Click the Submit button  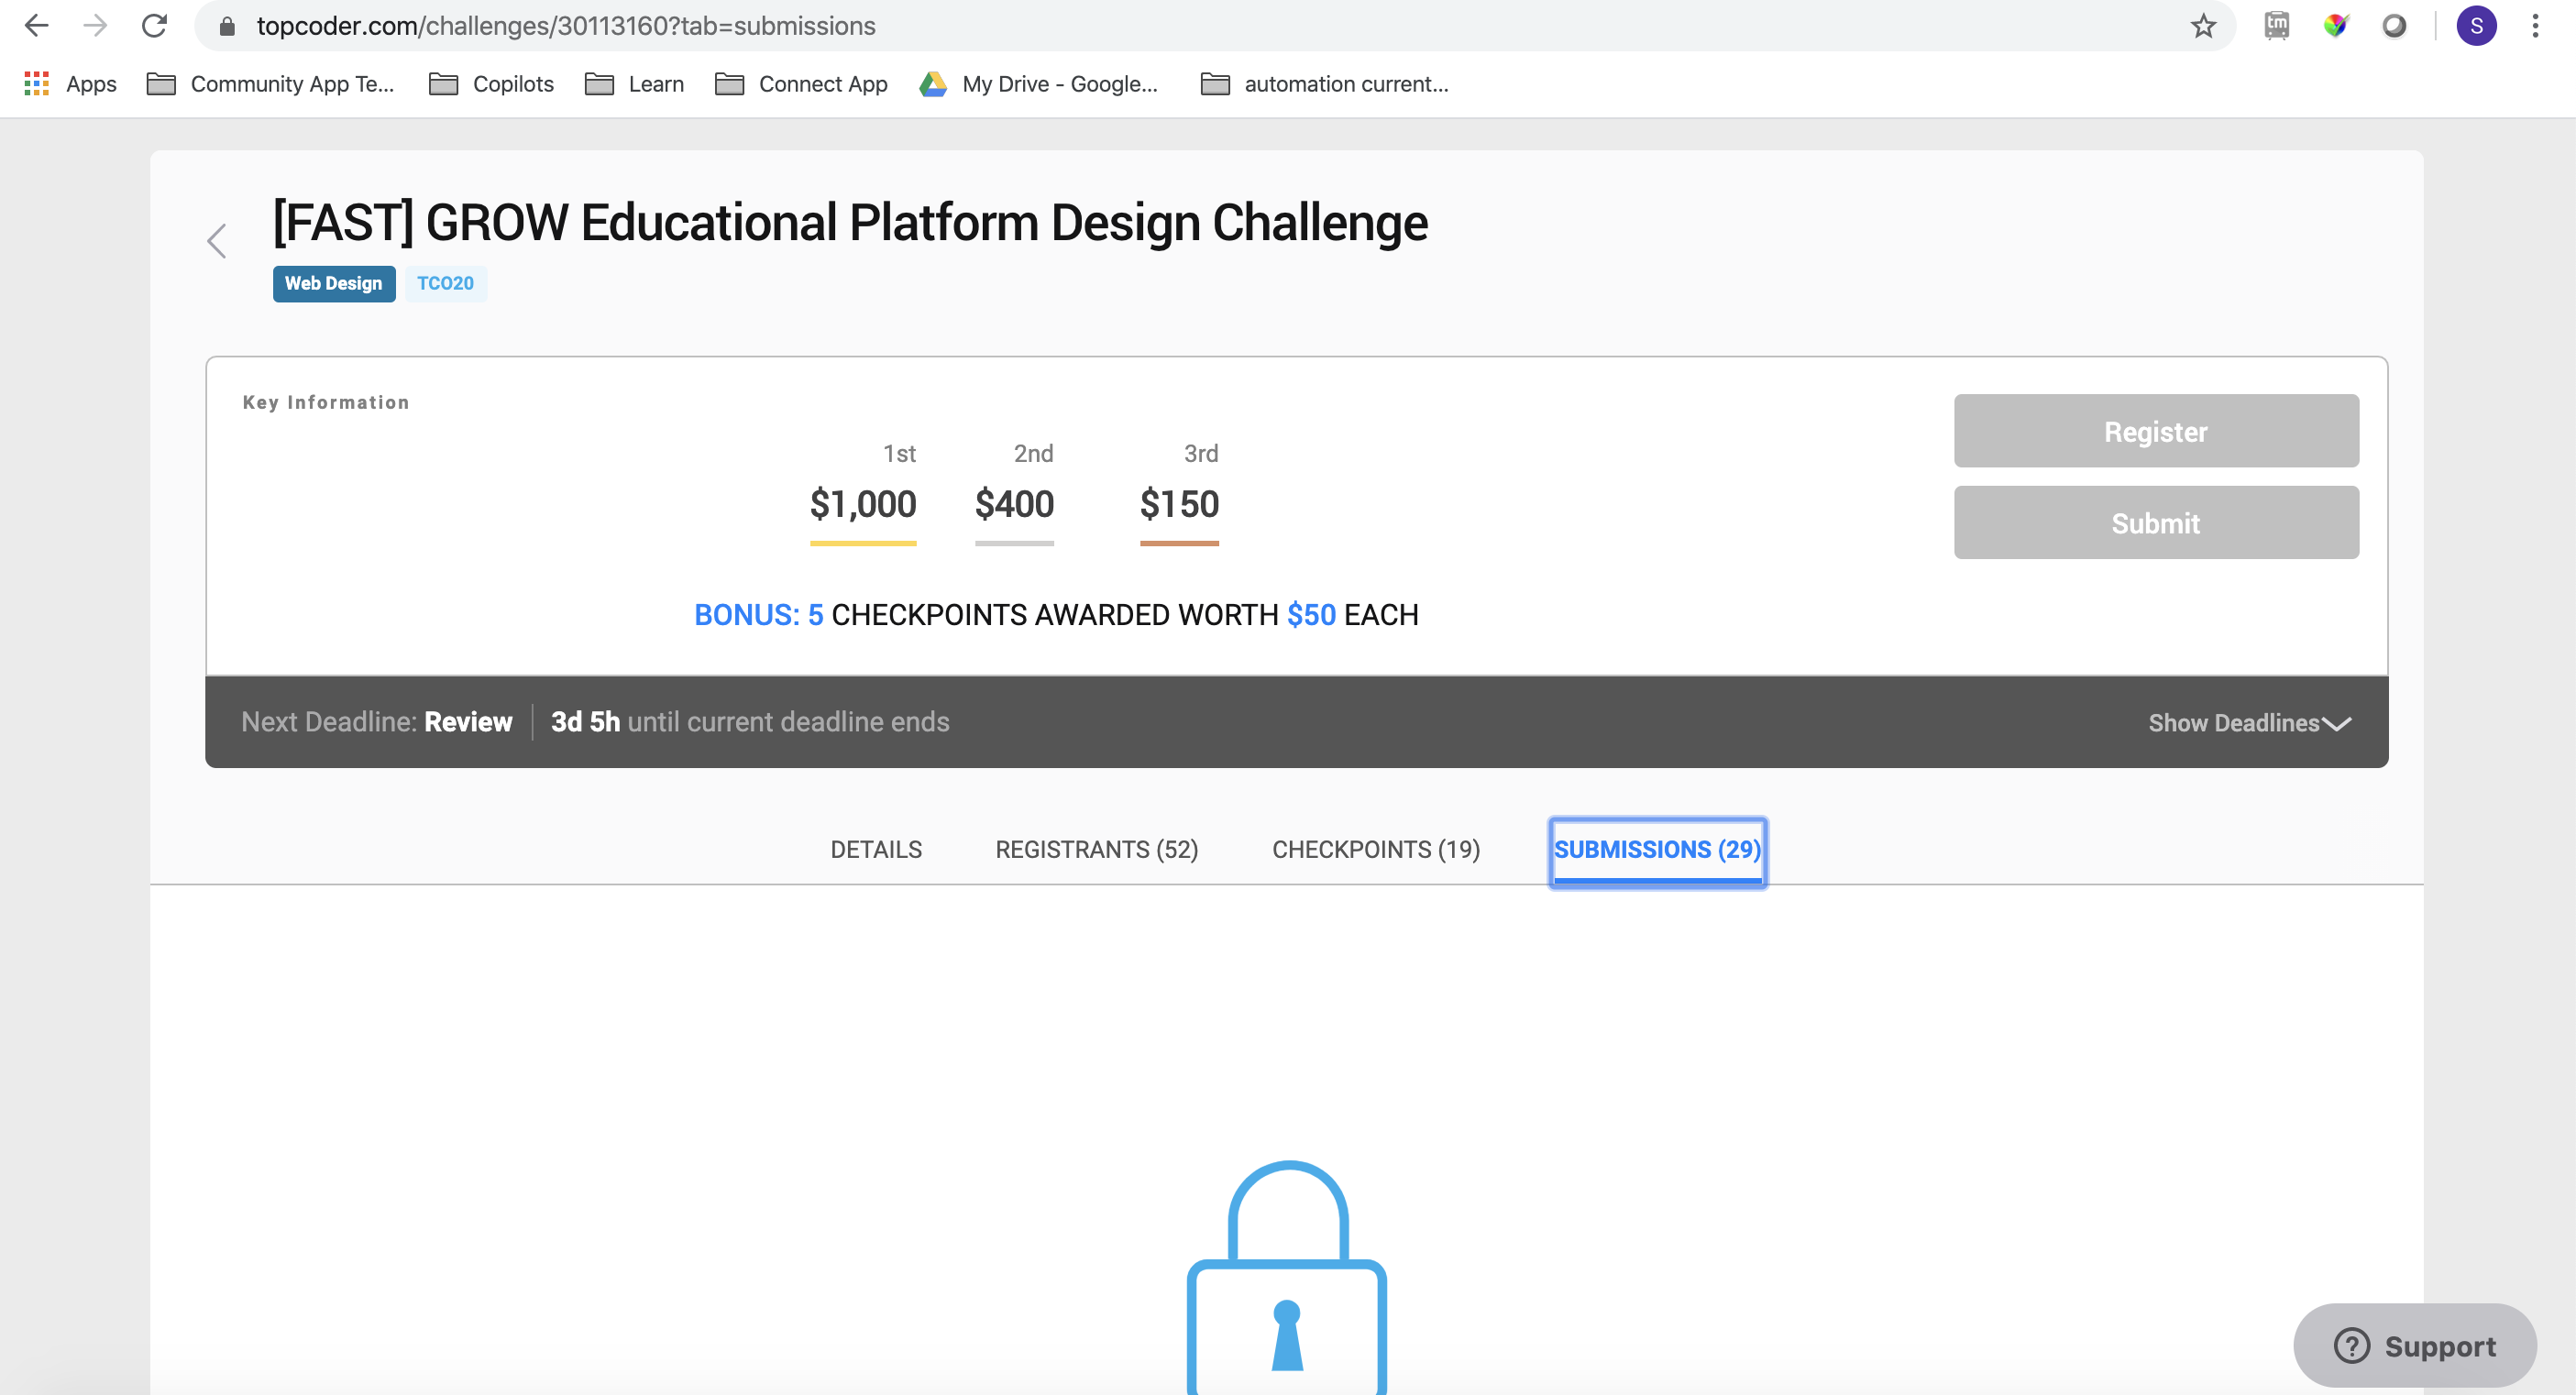(x=2156, y=523)
